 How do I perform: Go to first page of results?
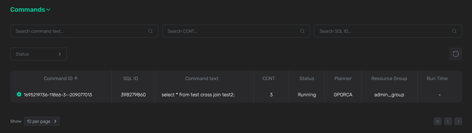438,121
